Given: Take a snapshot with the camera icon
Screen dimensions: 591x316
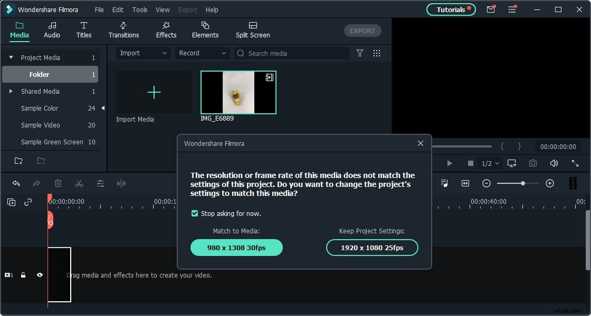Looking at the screenshot, I should 532,163.
